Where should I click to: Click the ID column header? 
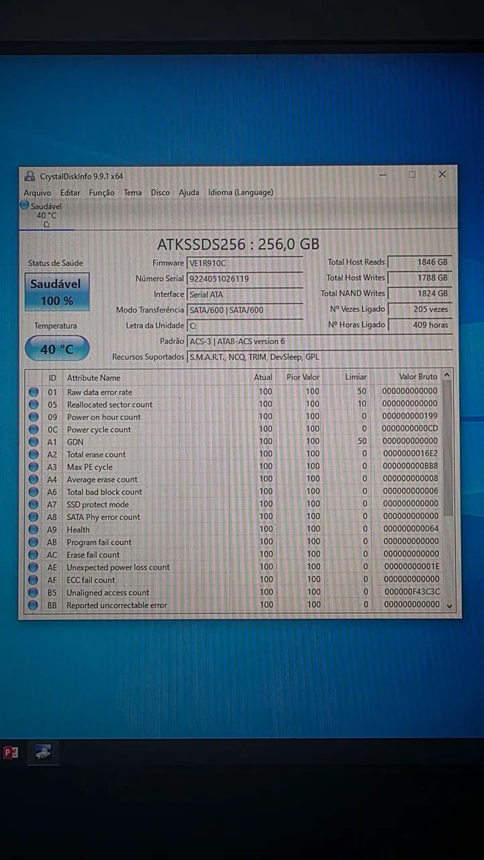[x=52, y=378]
